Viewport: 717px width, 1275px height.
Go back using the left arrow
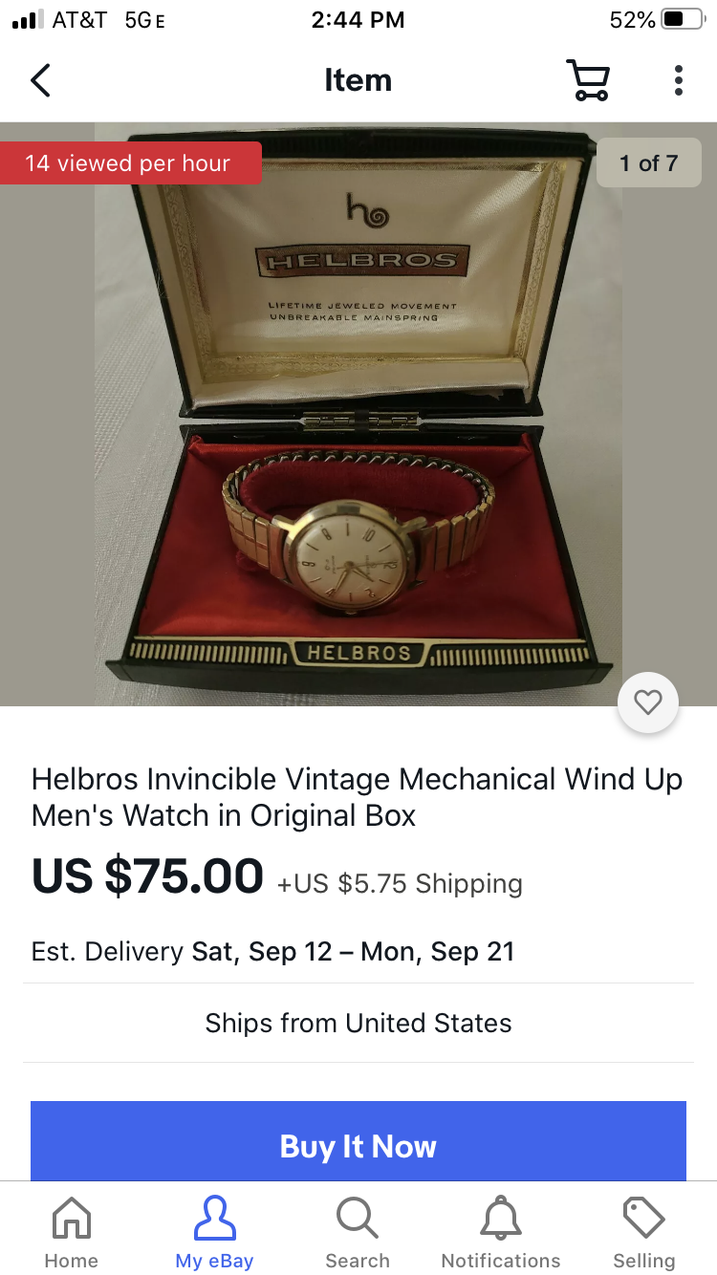tap(40, 80)
